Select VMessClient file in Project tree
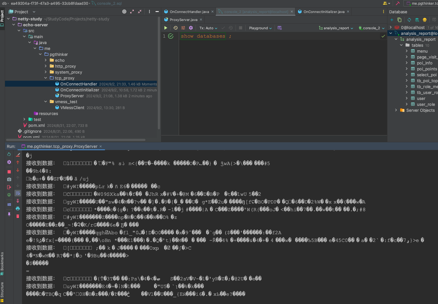 72,108
